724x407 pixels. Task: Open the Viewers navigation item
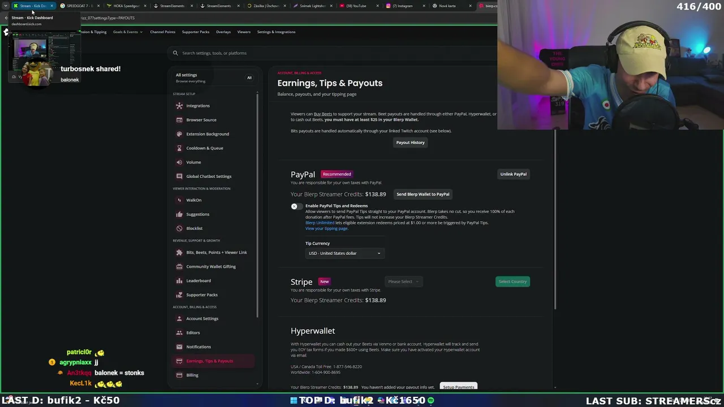tap(244, 32)
